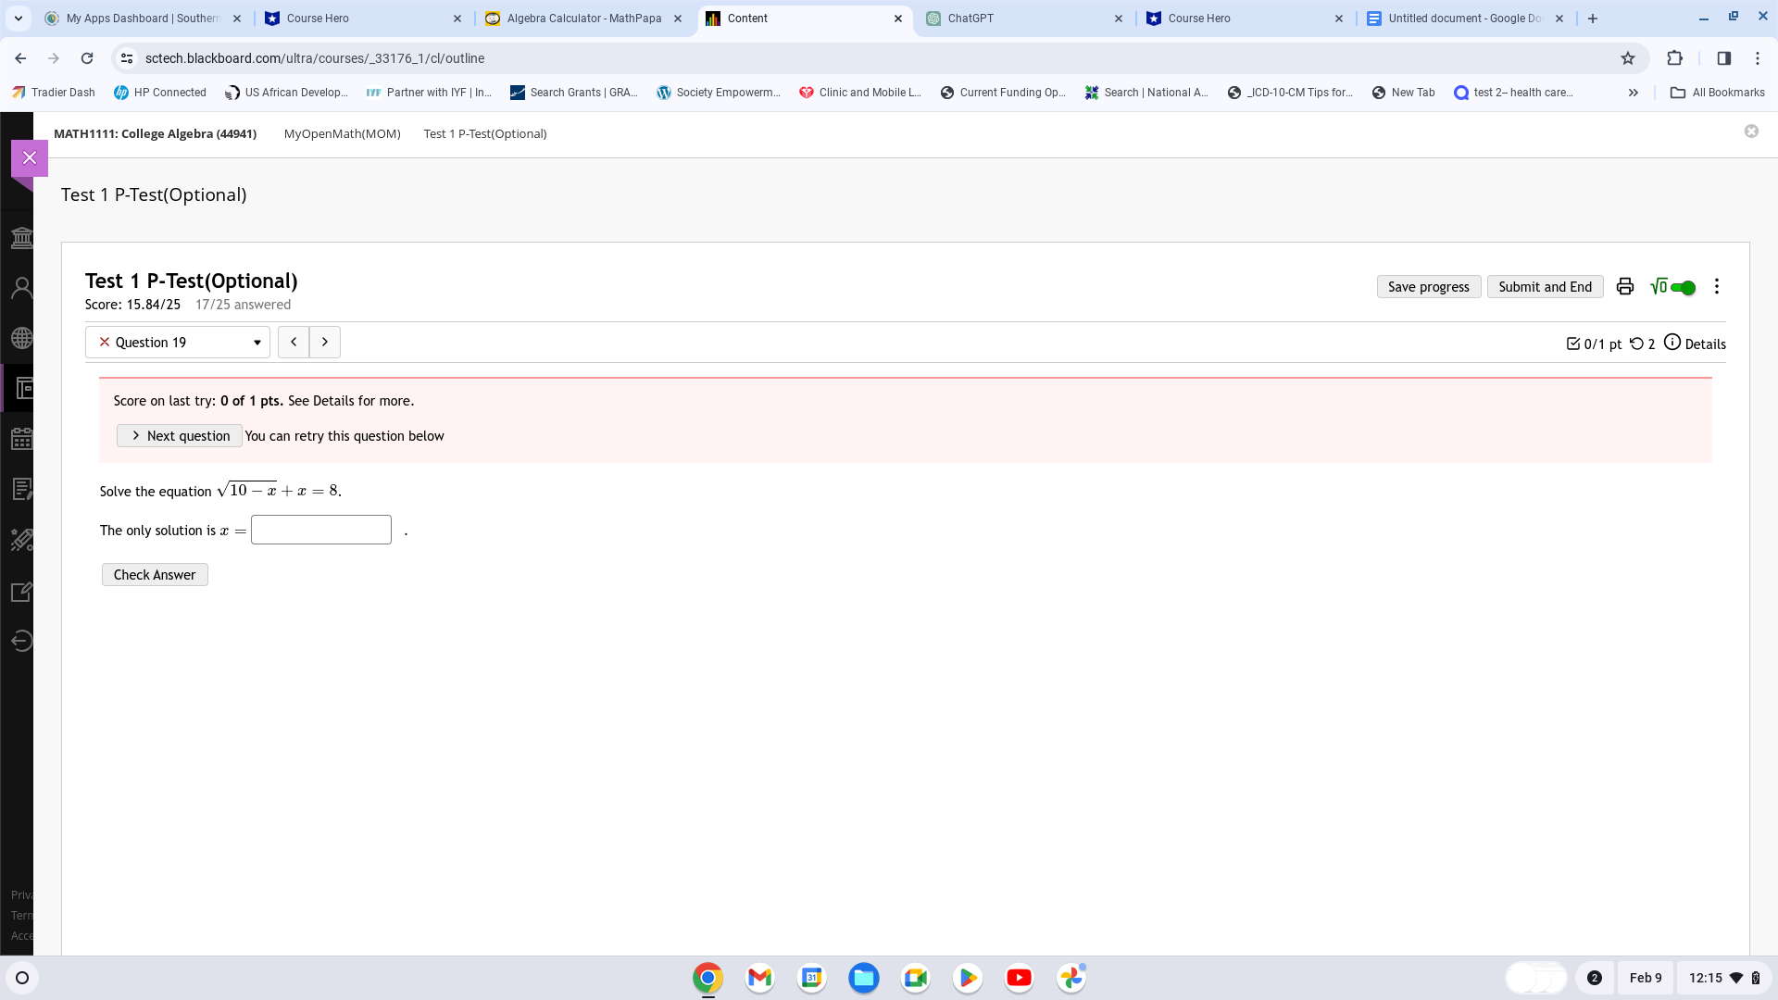Go to next question arrow
This screenshot has height=1000, width=1778.
tap(325, 343)
